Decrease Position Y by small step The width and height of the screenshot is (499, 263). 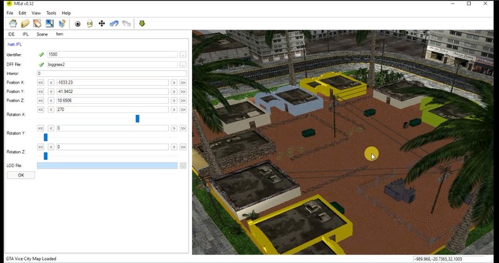coord(51,91)
